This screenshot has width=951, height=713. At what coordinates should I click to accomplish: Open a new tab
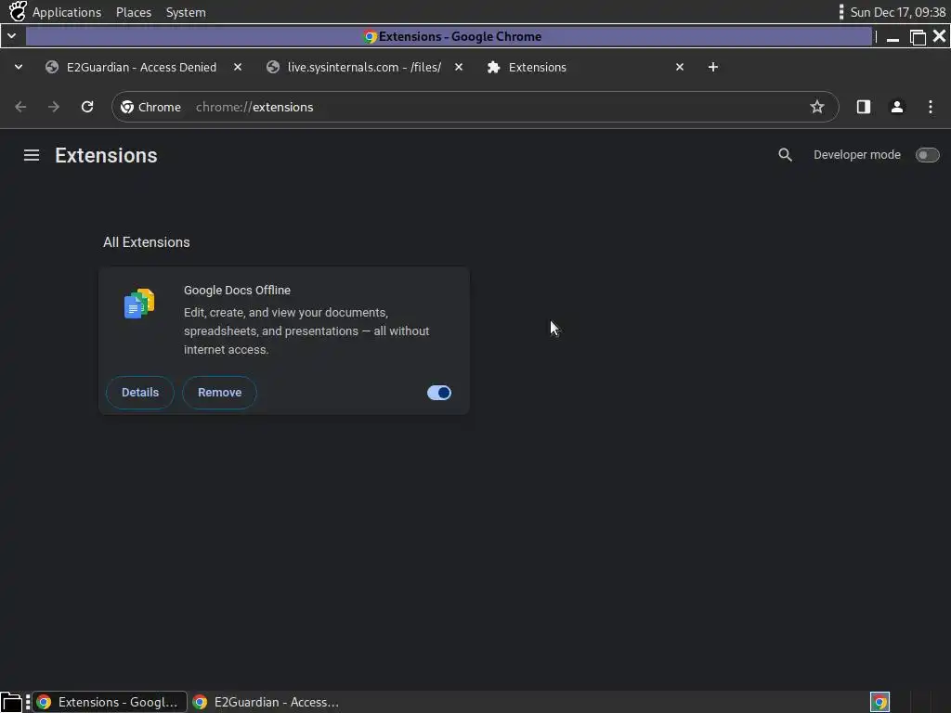pyautogui.click(x=713, y=67)
